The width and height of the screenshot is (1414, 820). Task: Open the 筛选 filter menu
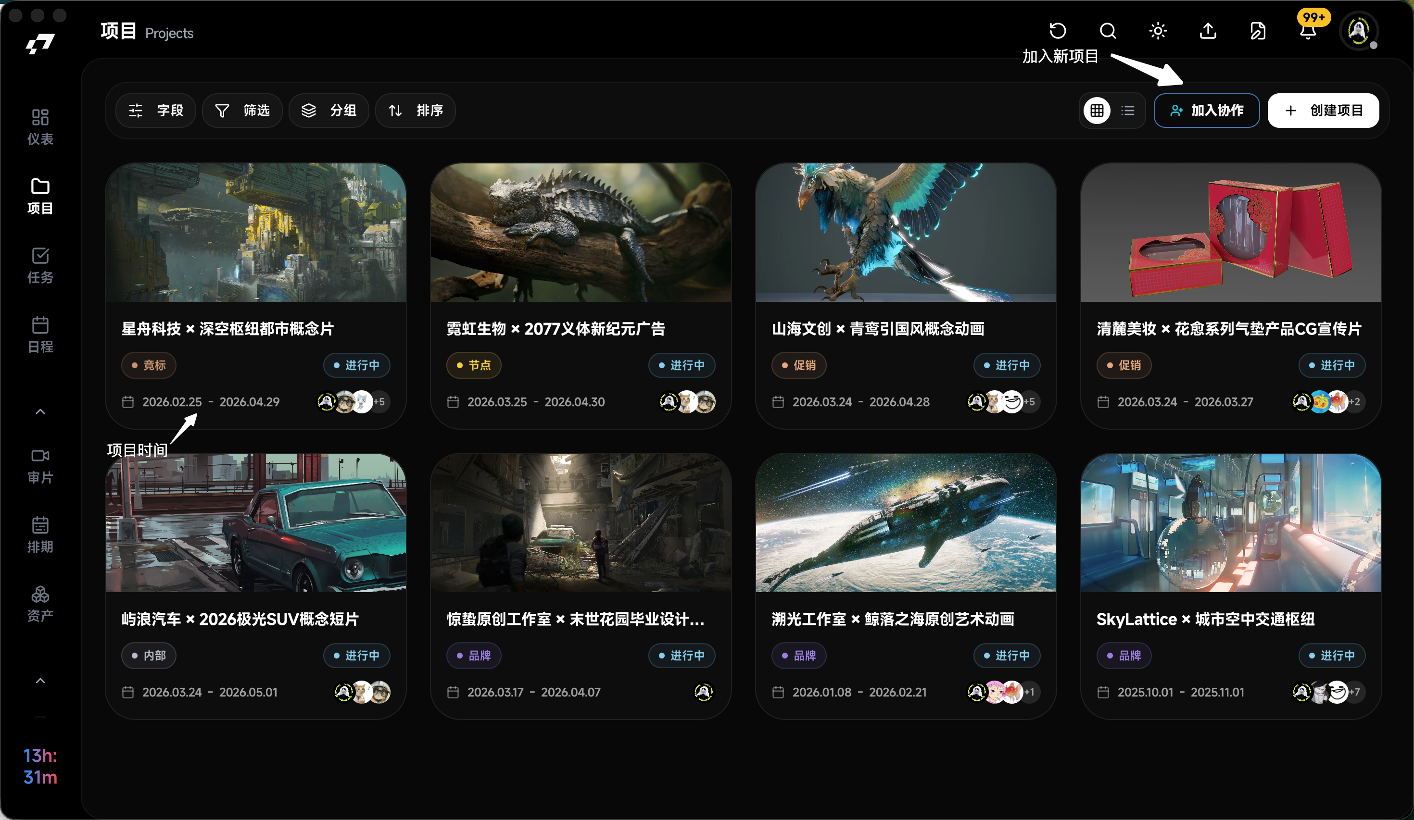coord(242,111)
